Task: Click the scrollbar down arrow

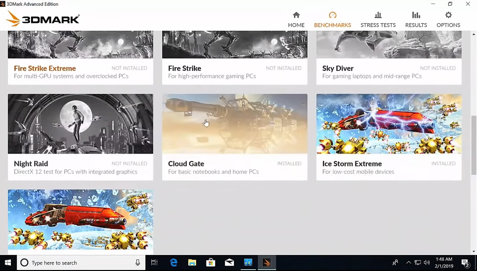Action: tap(474, 252)
